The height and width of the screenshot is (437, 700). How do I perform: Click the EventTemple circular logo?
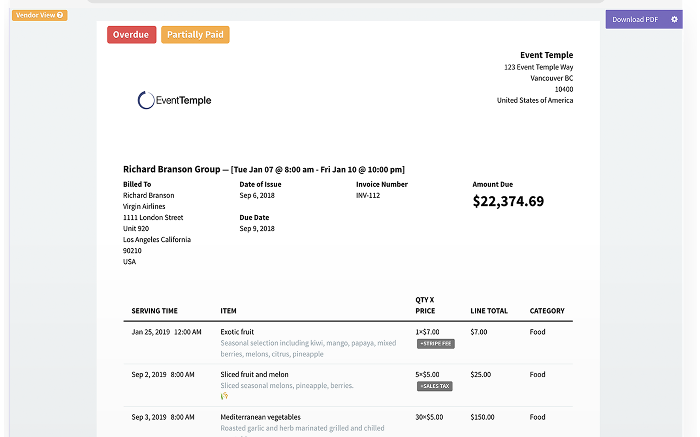point(146,100)
